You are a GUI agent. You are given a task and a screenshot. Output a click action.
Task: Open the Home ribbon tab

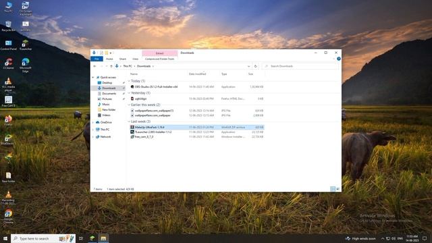109,59
